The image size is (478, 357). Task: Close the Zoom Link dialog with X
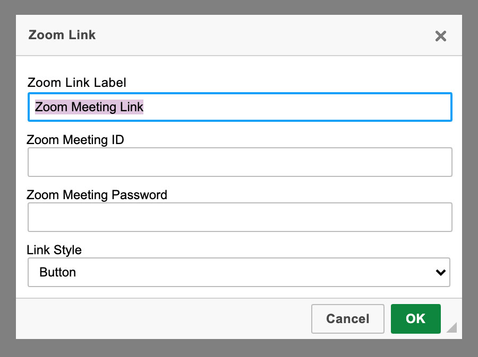click(440, 36)
